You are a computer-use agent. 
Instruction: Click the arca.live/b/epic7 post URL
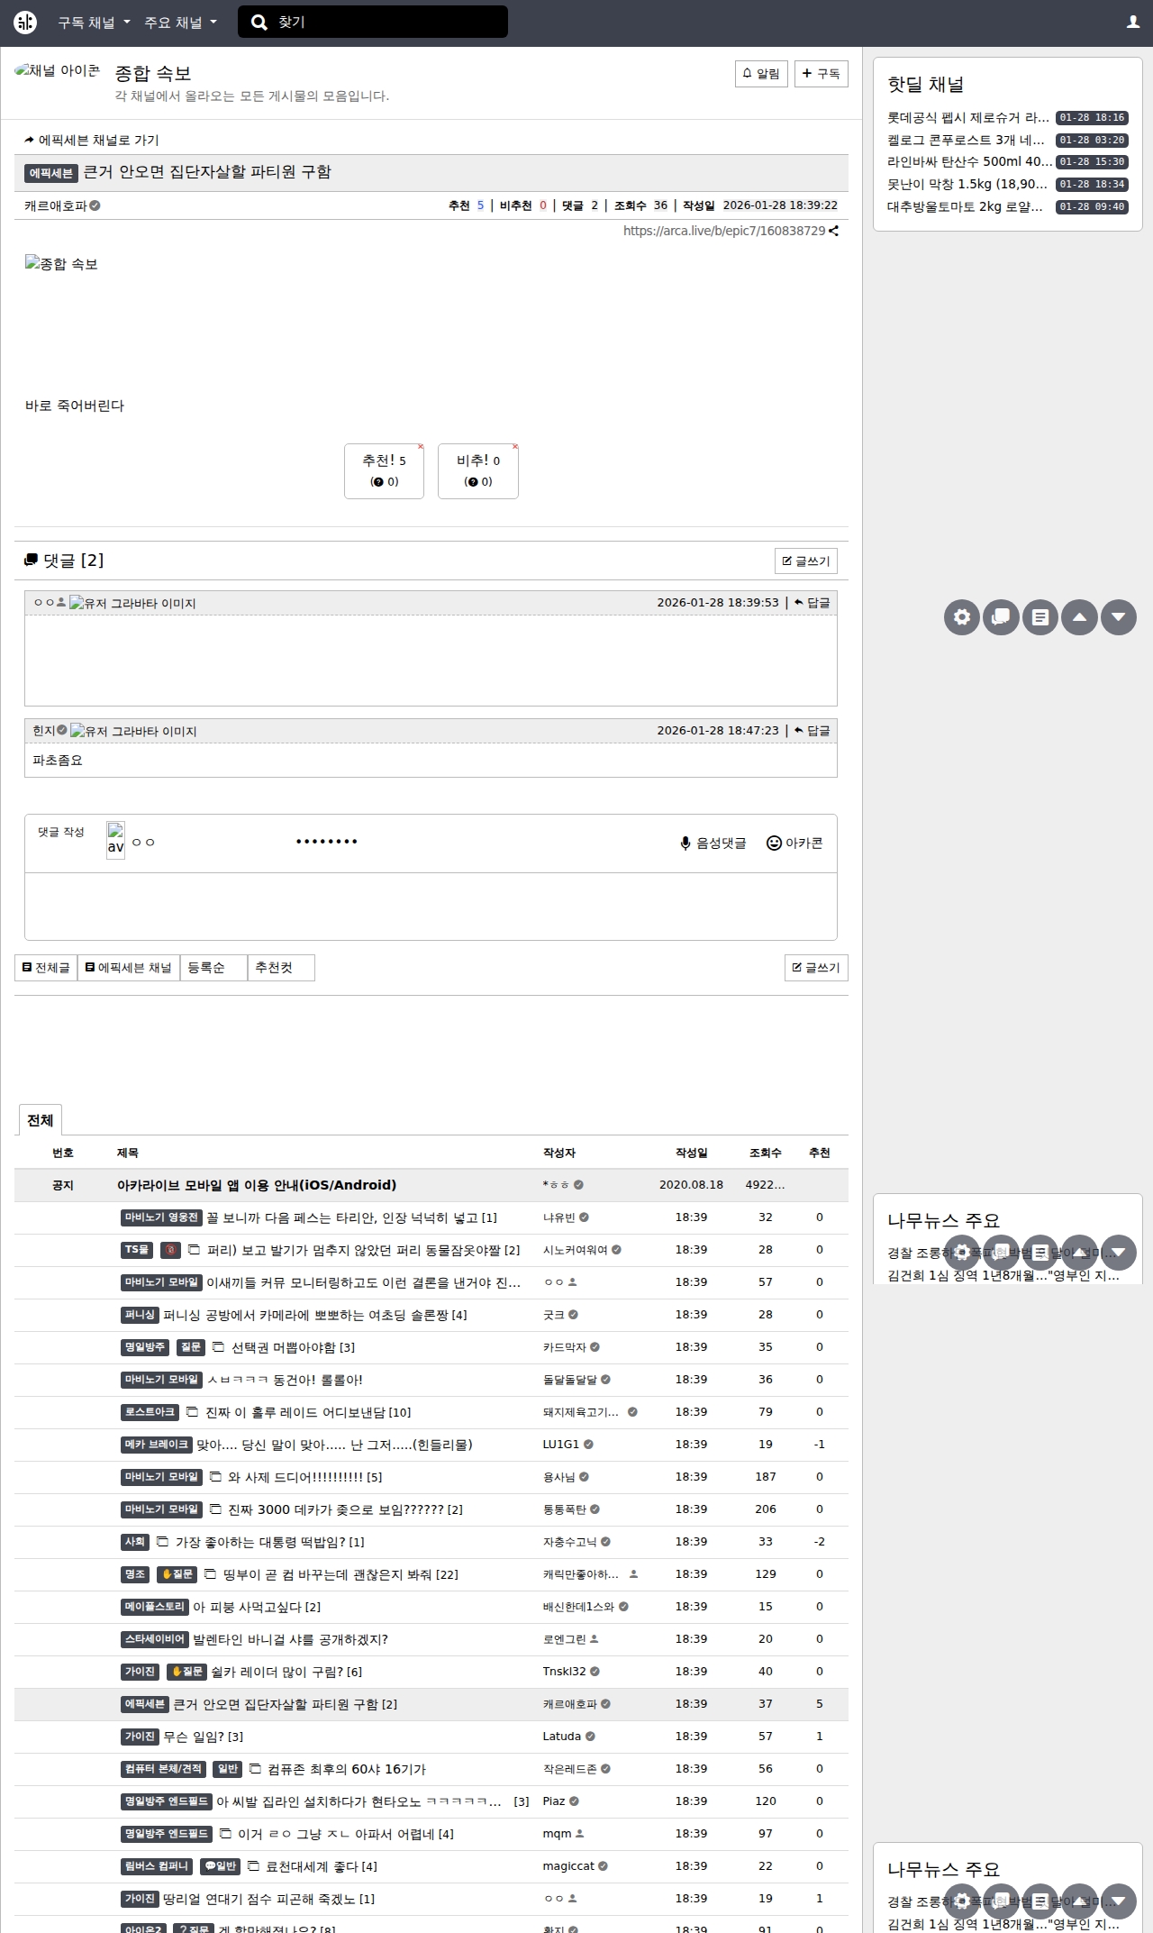click(724, 231)
